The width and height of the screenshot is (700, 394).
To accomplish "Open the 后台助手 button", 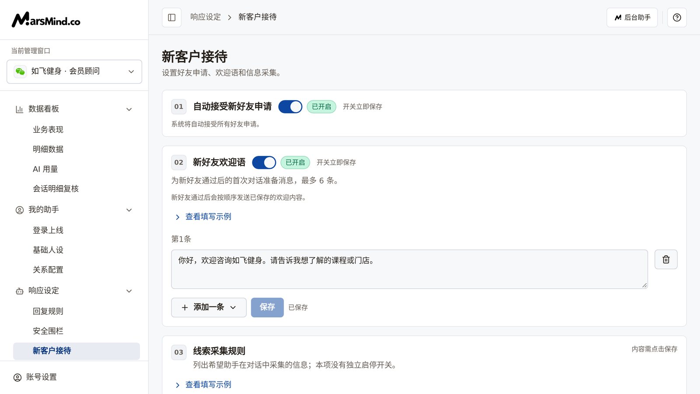I will (632, 18).
